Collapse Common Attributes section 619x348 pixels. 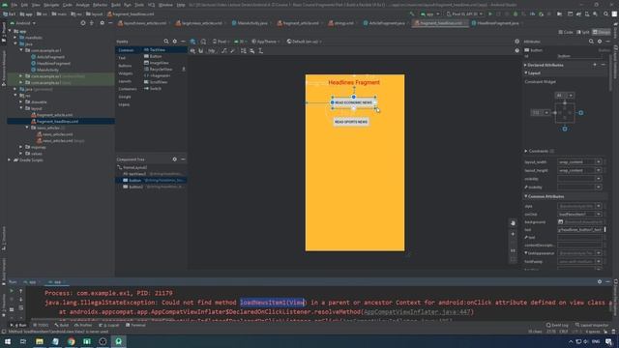526,196
